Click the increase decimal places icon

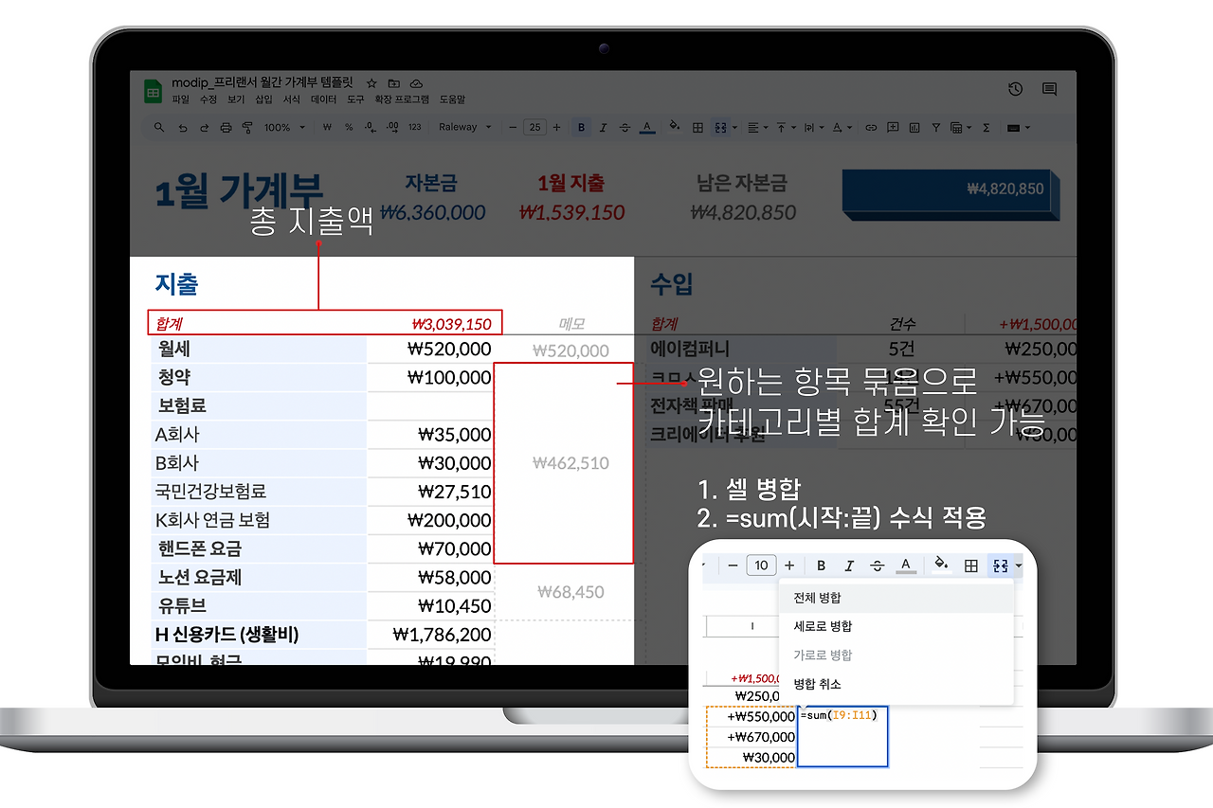click(391, 127)
